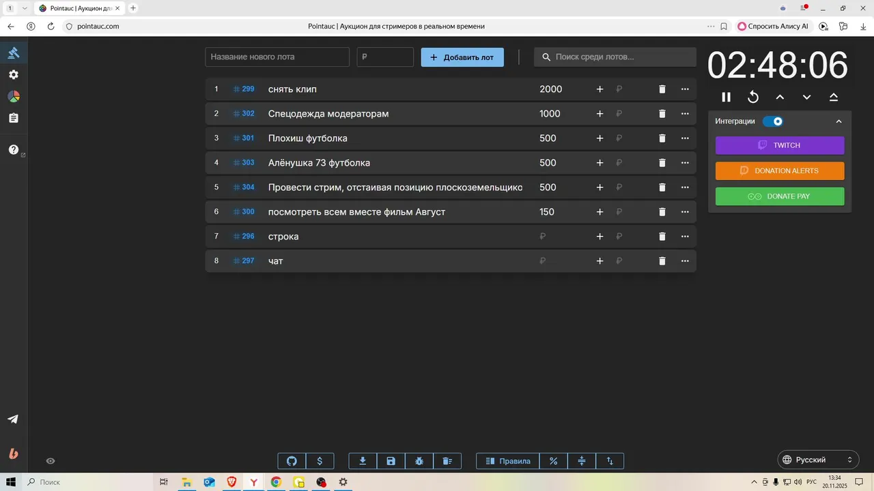The height and width of the screenshot is (491, 874).
Task: Click plus icon for чат lot
Action: (600, 261)
